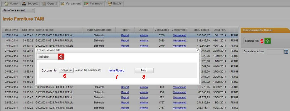The image size is (290, 111).
Task: Click the red back arrow icon
Action: coord(61,57)
